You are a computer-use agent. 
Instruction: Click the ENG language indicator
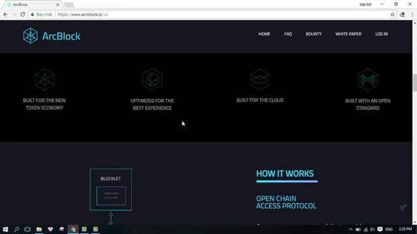pyautogui.click(x=389, y=229)
